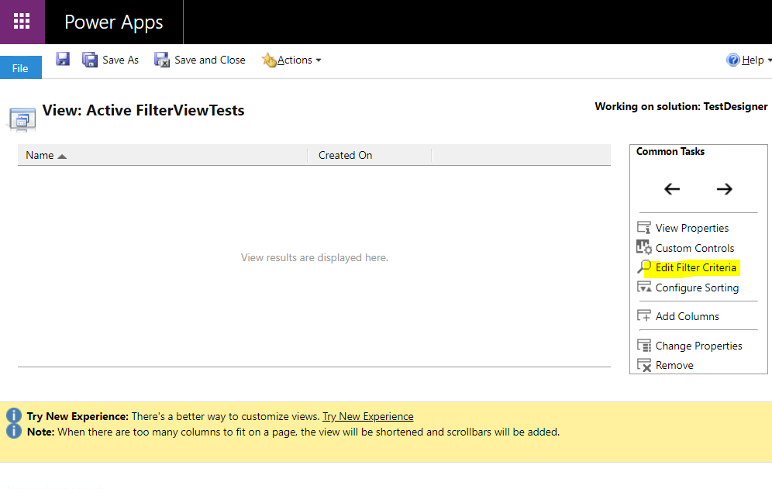The image size is (772, 489).
Task: Open Custom Controls
Action: click(694, 248)
